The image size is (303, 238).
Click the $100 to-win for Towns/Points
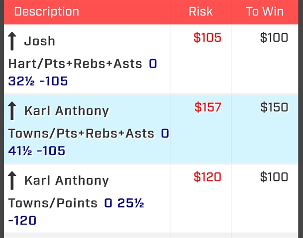[274, 177]
